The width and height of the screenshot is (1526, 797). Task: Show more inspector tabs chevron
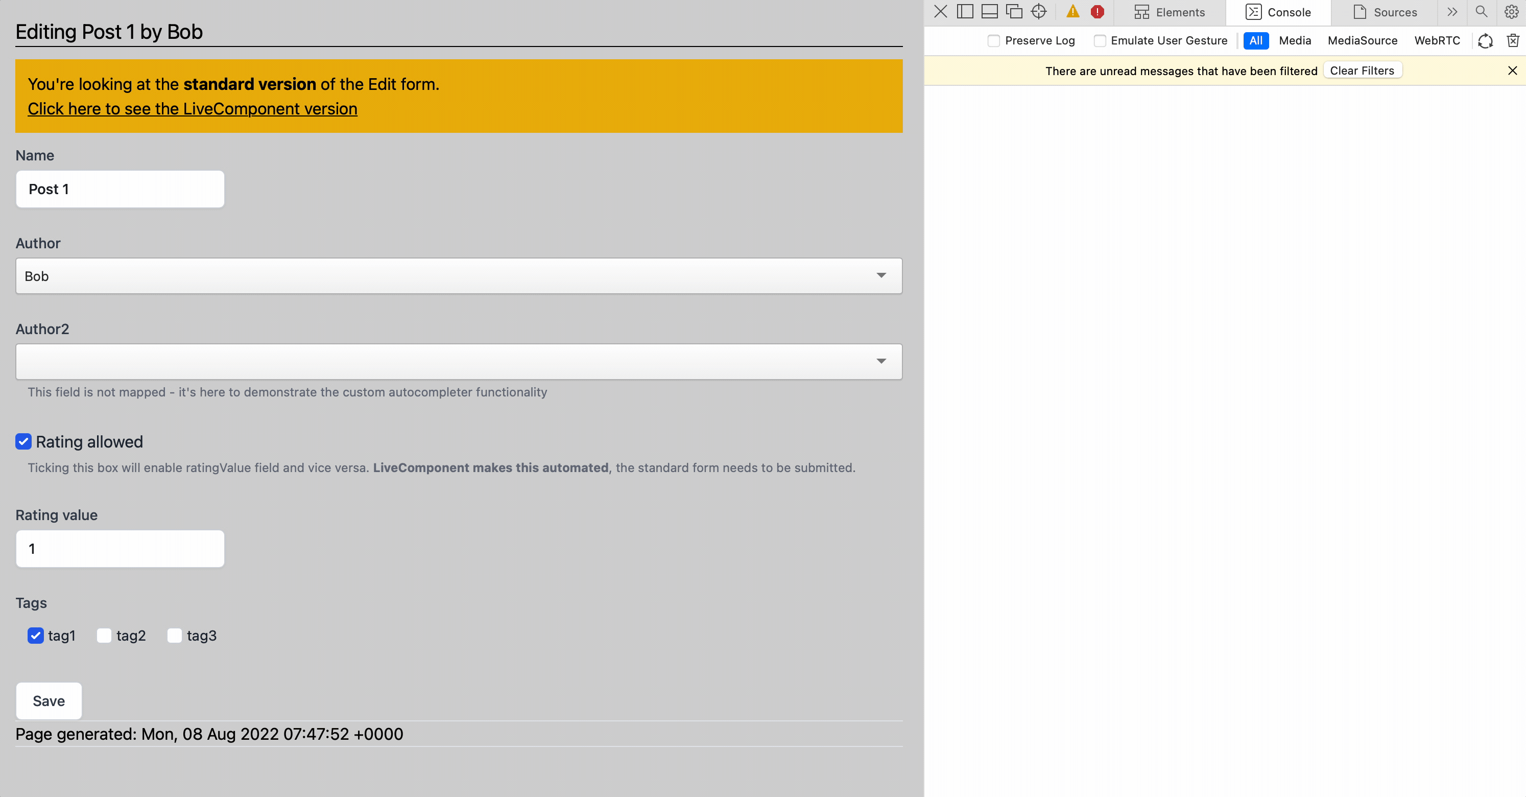tap(1452, 12)
